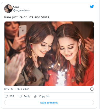Click the reply speech bubble icon
The width and height of the screenshot is (100, 109).
20,96
